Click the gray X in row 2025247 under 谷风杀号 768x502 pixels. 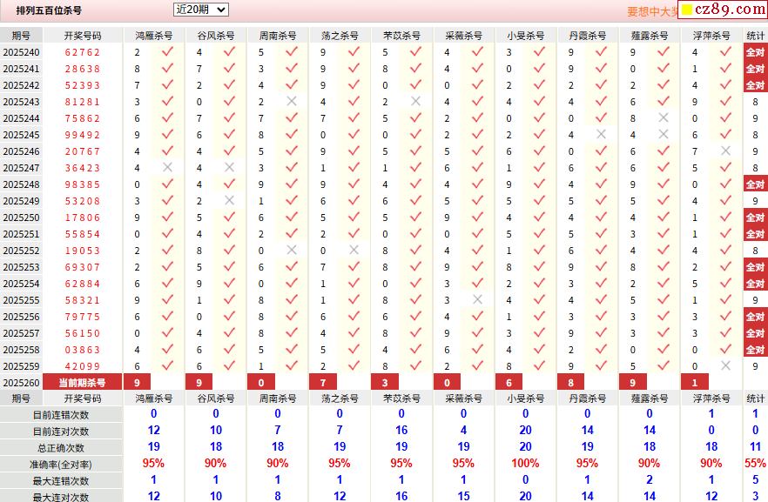229,167
